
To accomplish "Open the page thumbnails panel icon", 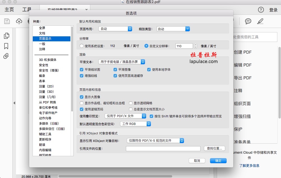I will (x=6, y=36).
